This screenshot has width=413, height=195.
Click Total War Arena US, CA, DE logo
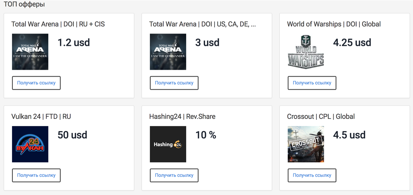pyautogui.click(x=168, y=52)
